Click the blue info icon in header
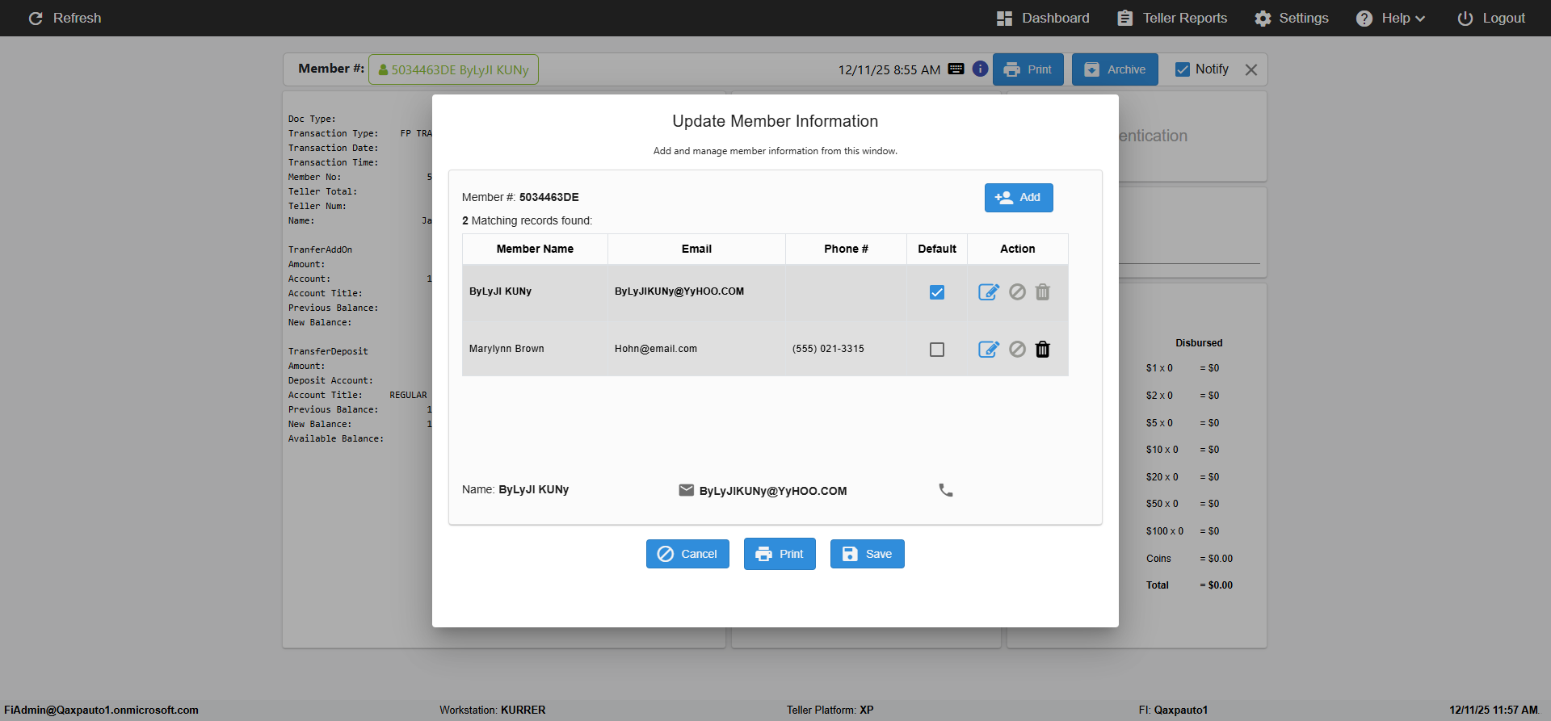The image size is (1551, 721). tap(980, 69)
